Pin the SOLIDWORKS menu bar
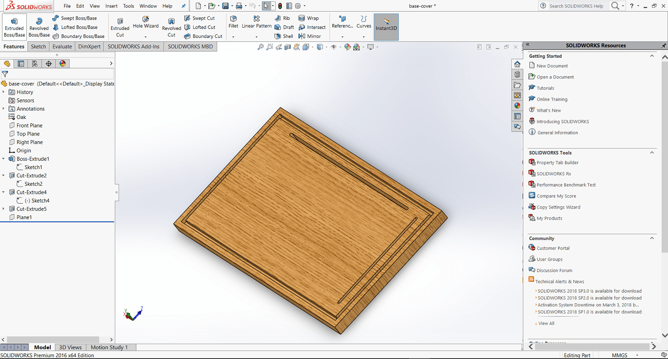 pos(183,6)
